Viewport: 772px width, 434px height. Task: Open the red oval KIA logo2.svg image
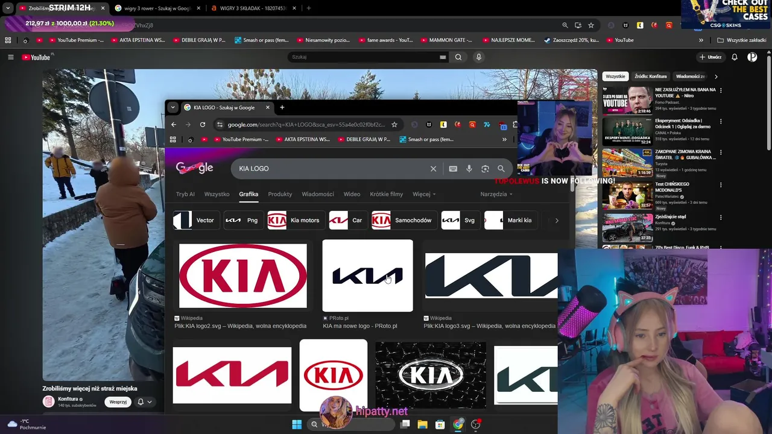click(x=242, y=277)
